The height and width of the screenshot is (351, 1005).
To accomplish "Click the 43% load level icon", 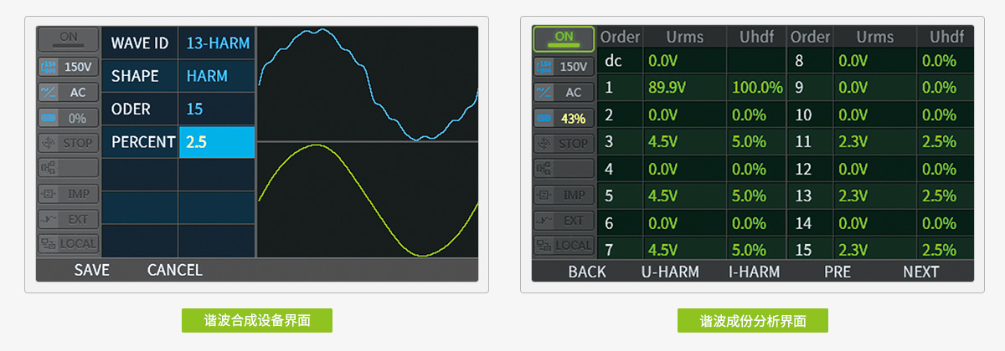I will [x=564, y=119].
